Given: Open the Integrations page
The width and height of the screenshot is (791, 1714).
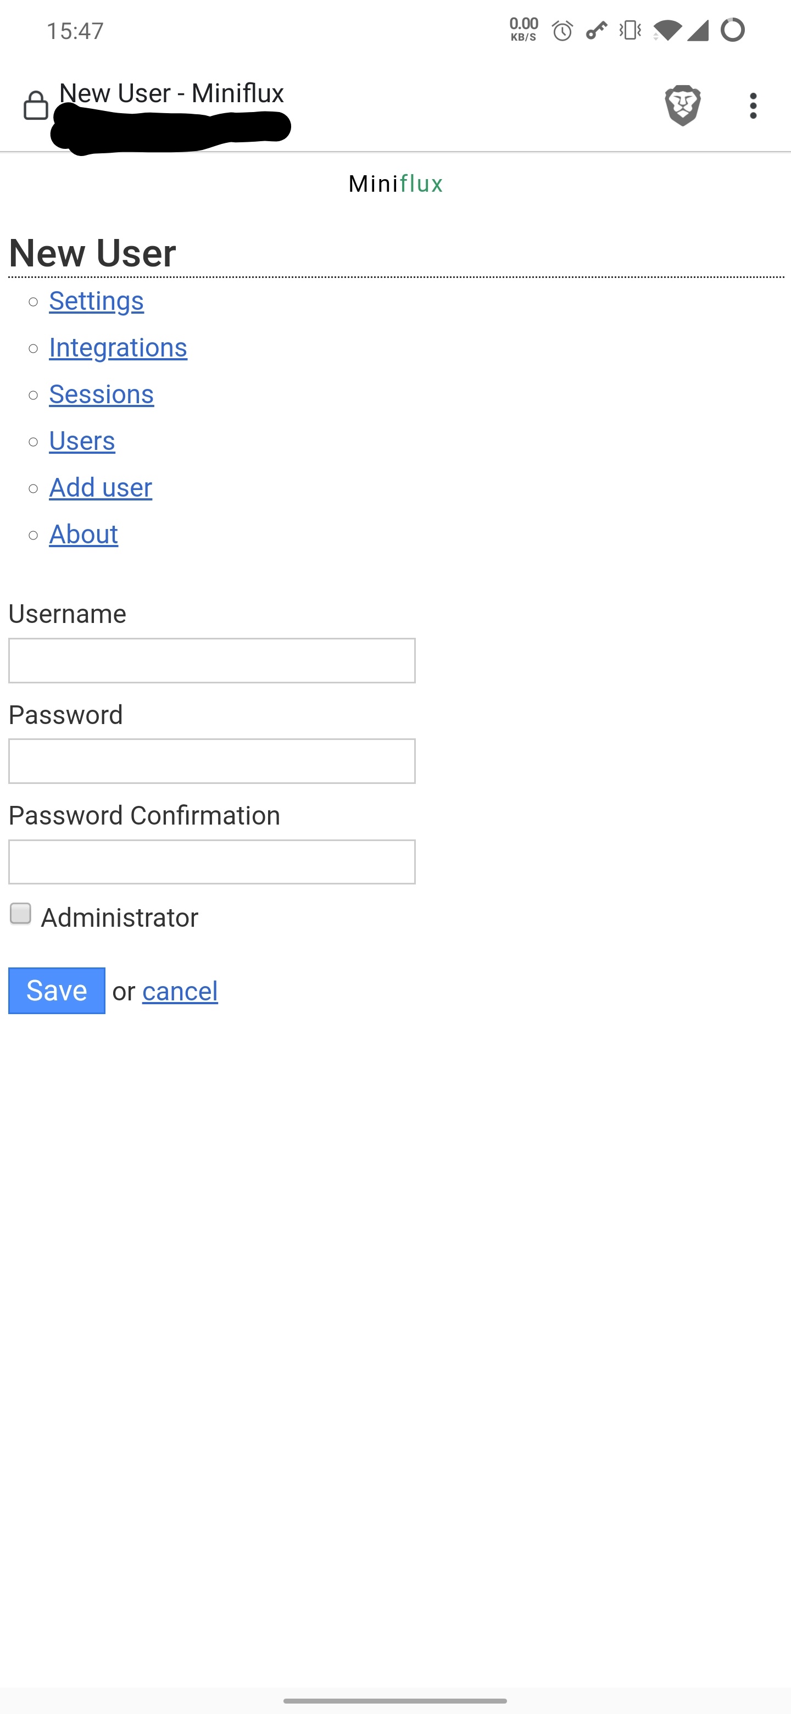Looking at the screenshot, I should pyautogui.click(x=118, y=347).
